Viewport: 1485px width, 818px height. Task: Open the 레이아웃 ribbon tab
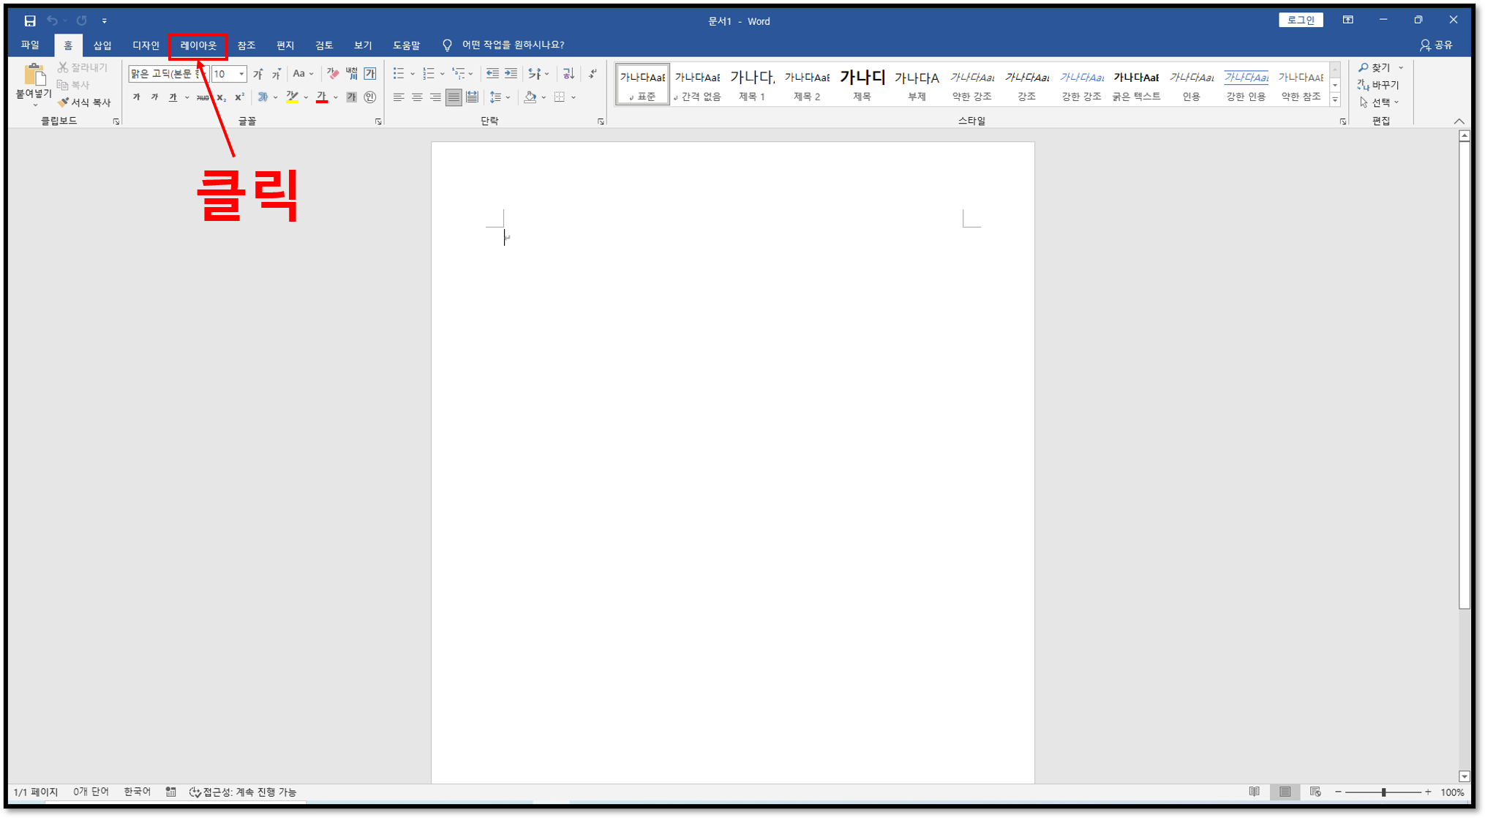click(198, 45)
